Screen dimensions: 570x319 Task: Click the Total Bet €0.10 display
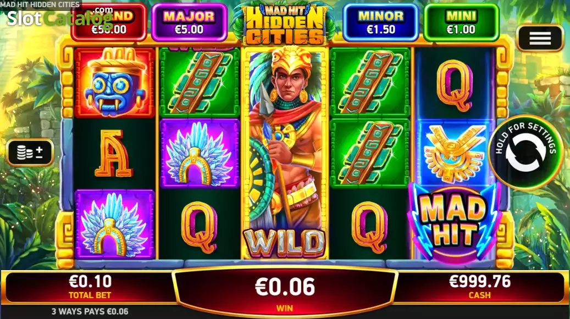pyautogui.click(x=90, y=287)
